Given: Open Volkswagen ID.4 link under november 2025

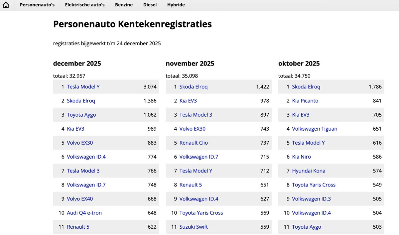Looking at the screenshot, I should click(x=199, y=199).
